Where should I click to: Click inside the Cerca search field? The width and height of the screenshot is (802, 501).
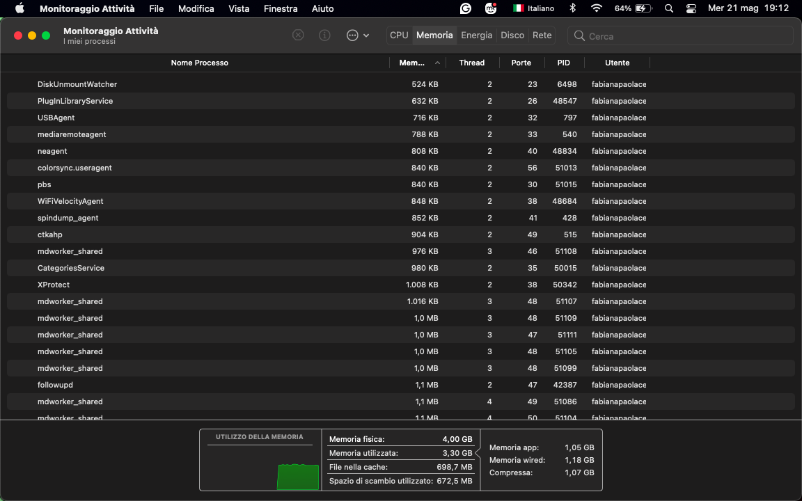[679, 35]
